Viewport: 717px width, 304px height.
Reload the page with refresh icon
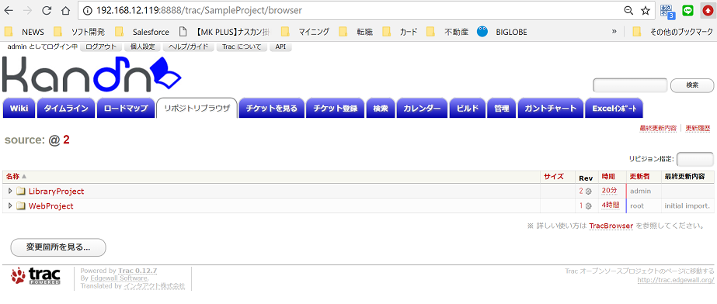[x=47, y=10]
